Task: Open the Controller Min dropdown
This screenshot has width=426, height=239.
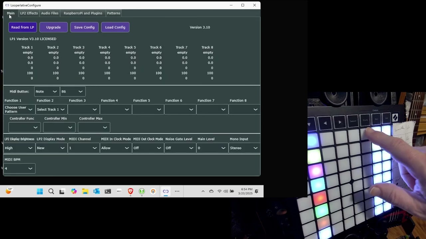Action: point(59,127)
